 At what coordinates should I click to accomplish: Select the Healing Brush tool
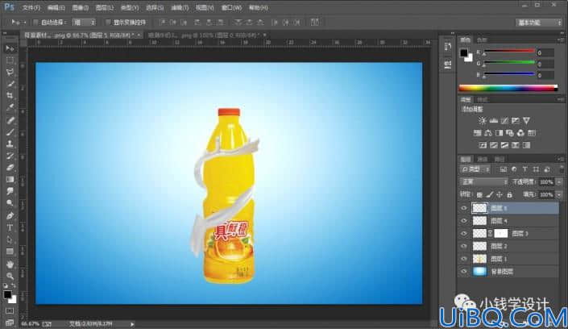pos(10,120)
